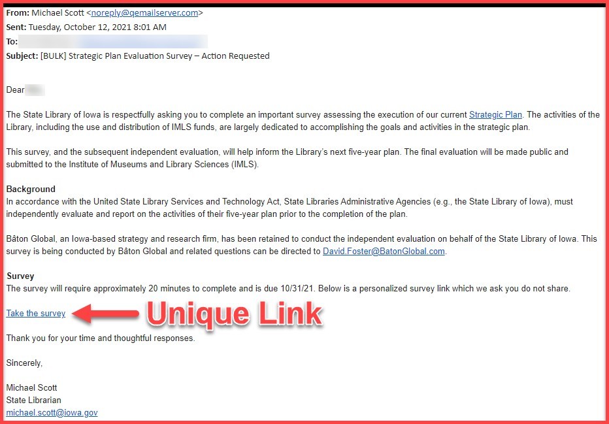Click the David.Foster@BatonGlobal.com email link
Image resolution: width=609 pixels, height=424 pixels.
click(x=384, y=251)
